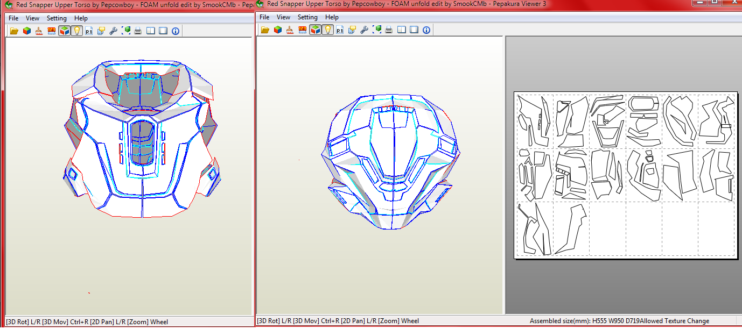Click the 'Pepakura Viewer 3' title bar text
Image resolution: width=742 pixels, height=329 pixels.
point(513,4)
